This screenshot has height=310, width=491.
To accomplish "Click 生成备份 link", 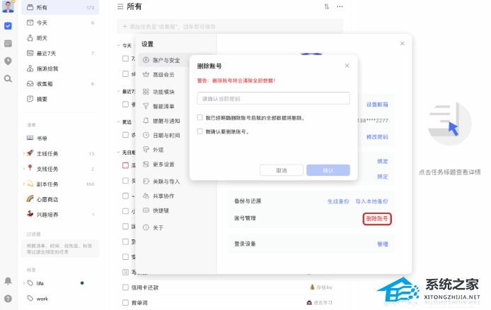I will (x=338, y=201).
